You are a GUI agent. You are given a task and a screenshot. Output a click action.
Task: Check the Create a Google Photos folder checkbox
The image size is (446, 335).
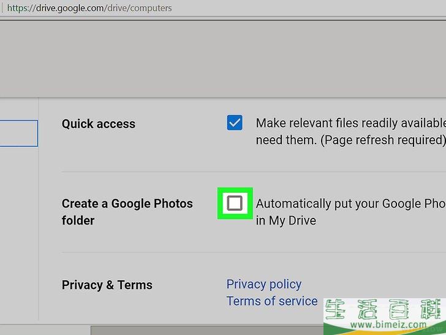pos(235,204)
